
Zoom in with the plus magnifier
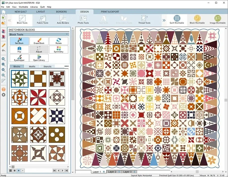pos(3,59)
